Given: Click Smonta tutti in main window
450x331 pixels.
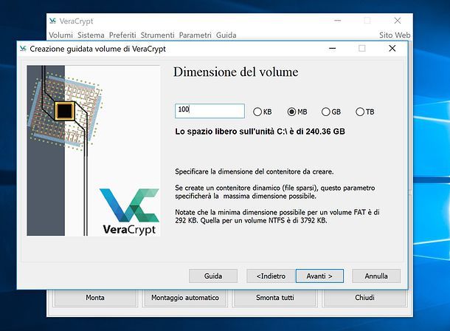Looking at the screenshot, I should 275,298.
